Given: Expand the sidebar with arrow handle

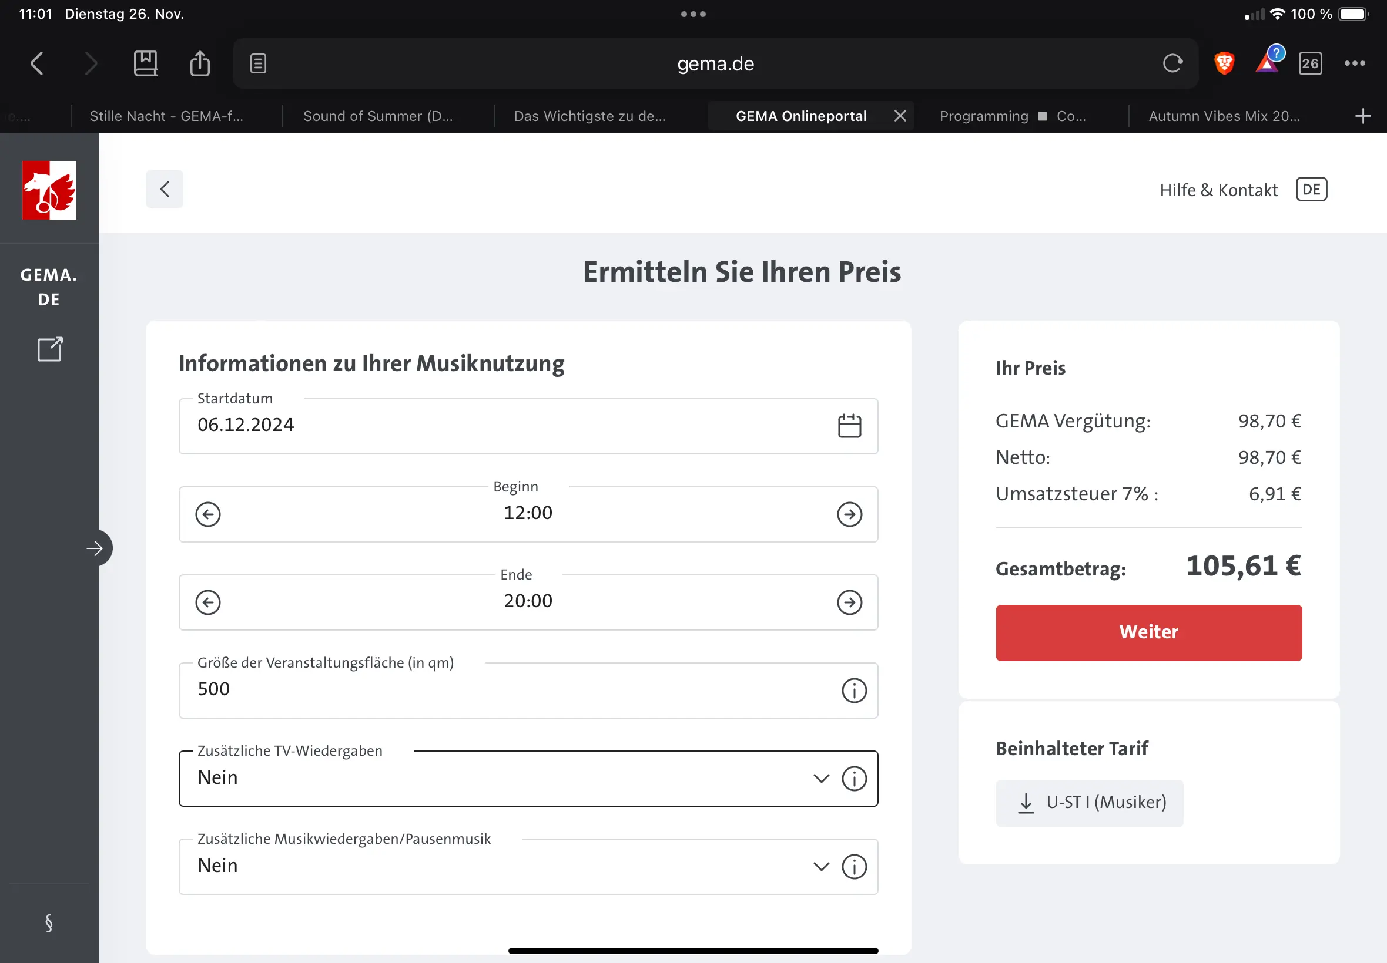Looking at the screenshot, I should point(95,548).
